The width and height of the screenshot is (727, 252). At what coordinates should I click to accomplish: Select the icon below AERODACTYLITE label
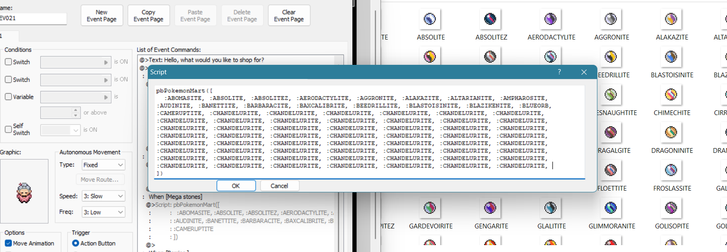(x=550, y=56)
